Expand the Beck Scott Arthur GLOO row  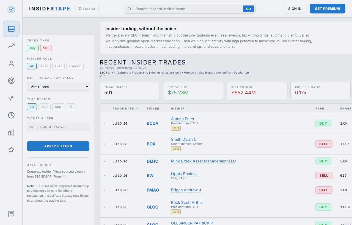[104, 207]
